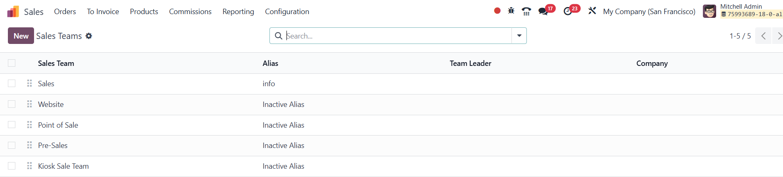
Task: Open the Sales Teams gear settings
Action: point(89,36)
